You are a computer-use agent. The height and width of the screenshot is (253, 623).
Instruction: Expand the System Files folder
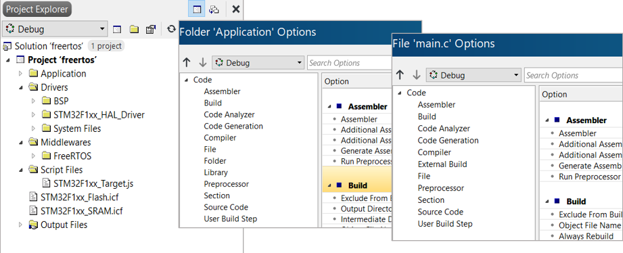[x=33, y=129]
